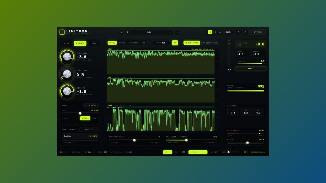Click the LRA 5.7 dynamics value
This screenshot has width=326, height=183.
tap(258, 112)
